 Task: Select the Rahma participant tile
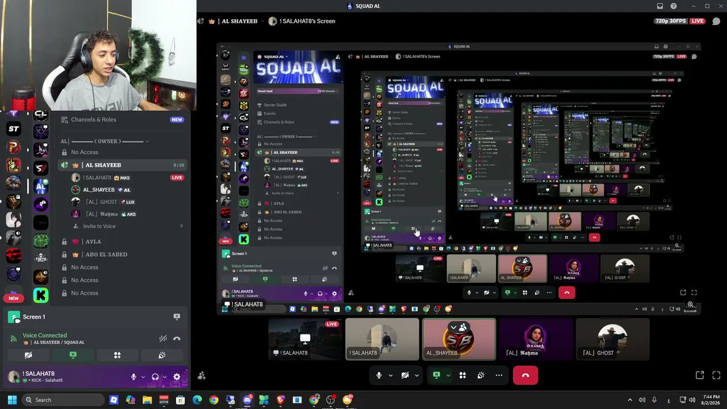tap(536, 339)
